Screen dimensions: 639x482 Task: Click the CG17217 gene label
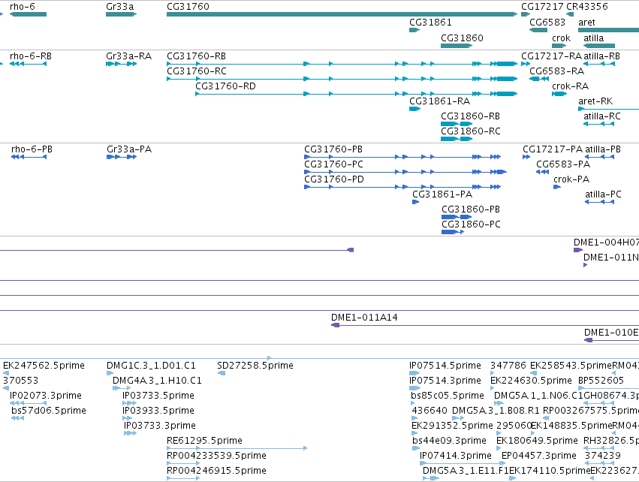coord(542,7)
